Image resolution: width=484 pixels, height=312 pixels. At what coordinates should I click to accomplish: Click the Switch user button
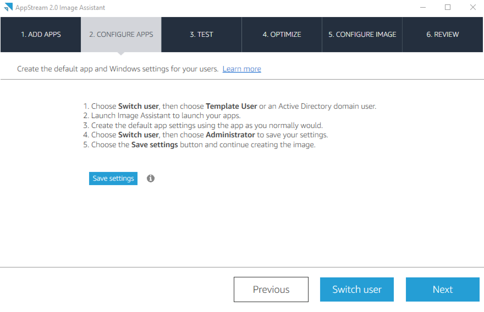357,289
